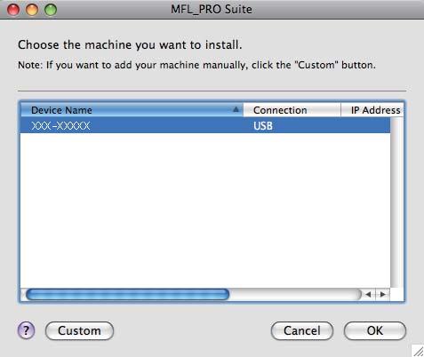Screen dimensions: 424x357
Task: Click the window resize grip corner
Action: tap(418, 351)
